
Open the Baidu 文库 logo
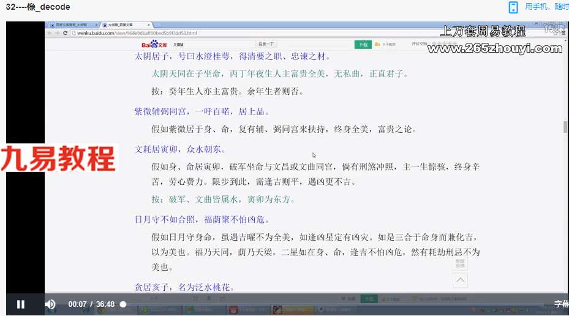[x=154, y=44]
